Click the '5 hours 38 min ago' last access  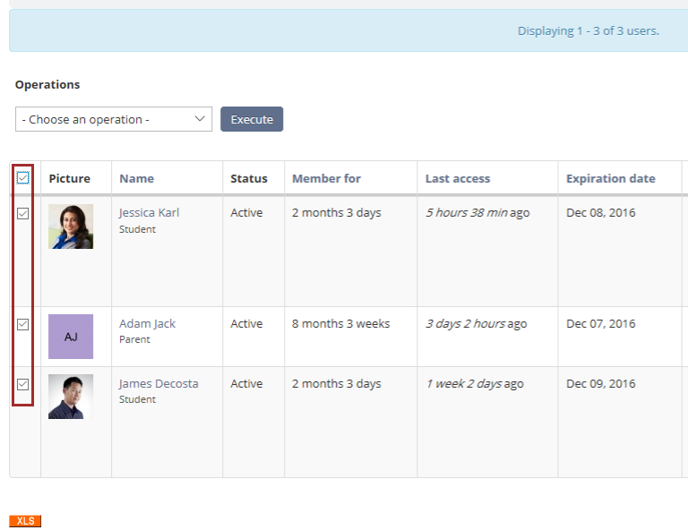[477, 212]
